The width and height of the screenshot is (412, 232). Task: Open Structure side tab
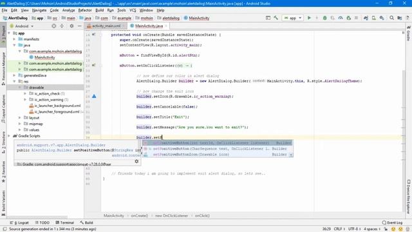pyautogui.click(x=3, y=142)
